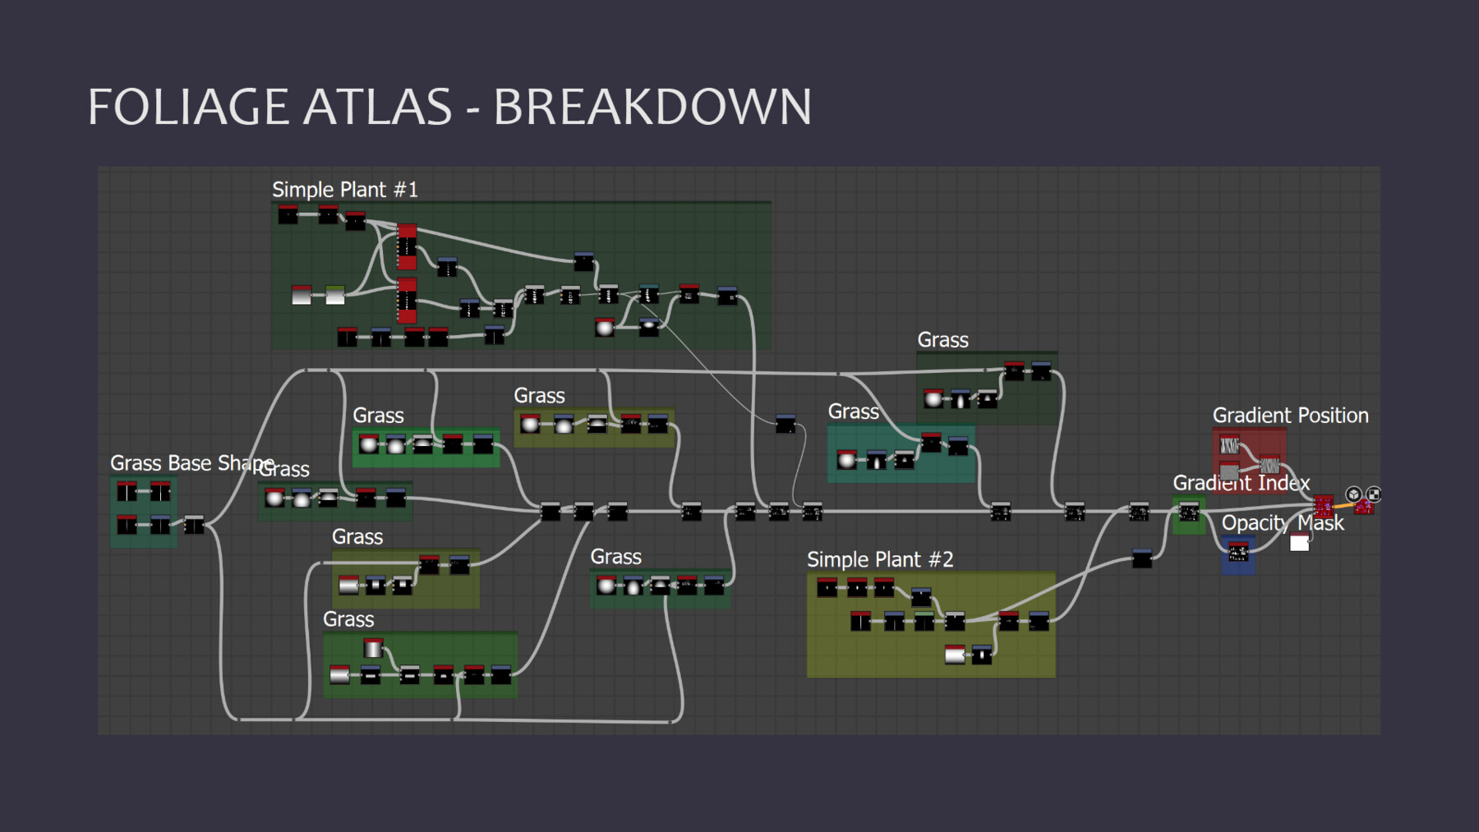Click the orange connection wire feeding the output node
This screenshot has width=1479, height=832.
click(x=1343, y=507)
